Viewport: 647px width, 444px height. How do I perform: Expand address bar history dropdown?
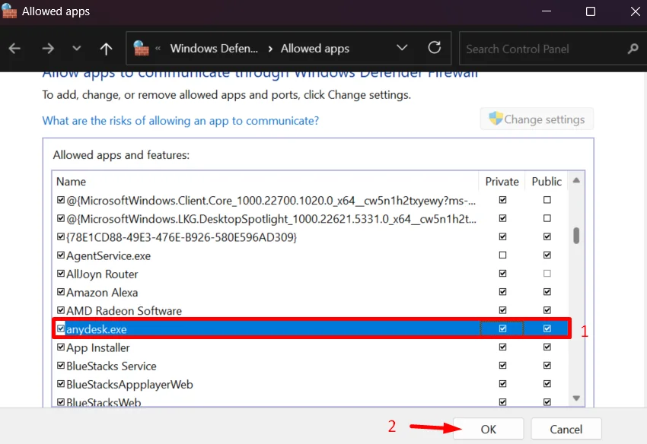click(x=402, y=48)
